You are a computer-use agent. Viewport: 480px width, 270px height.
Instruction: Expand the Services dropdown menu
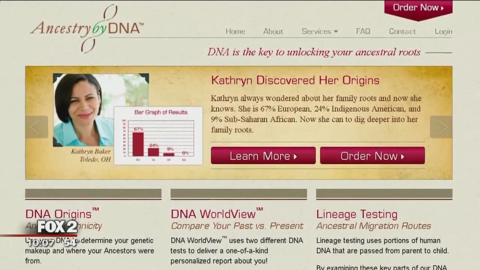point(319,31)
